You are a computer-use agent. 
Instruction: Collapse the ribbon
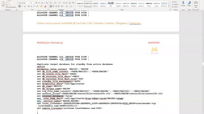point(202,10)
